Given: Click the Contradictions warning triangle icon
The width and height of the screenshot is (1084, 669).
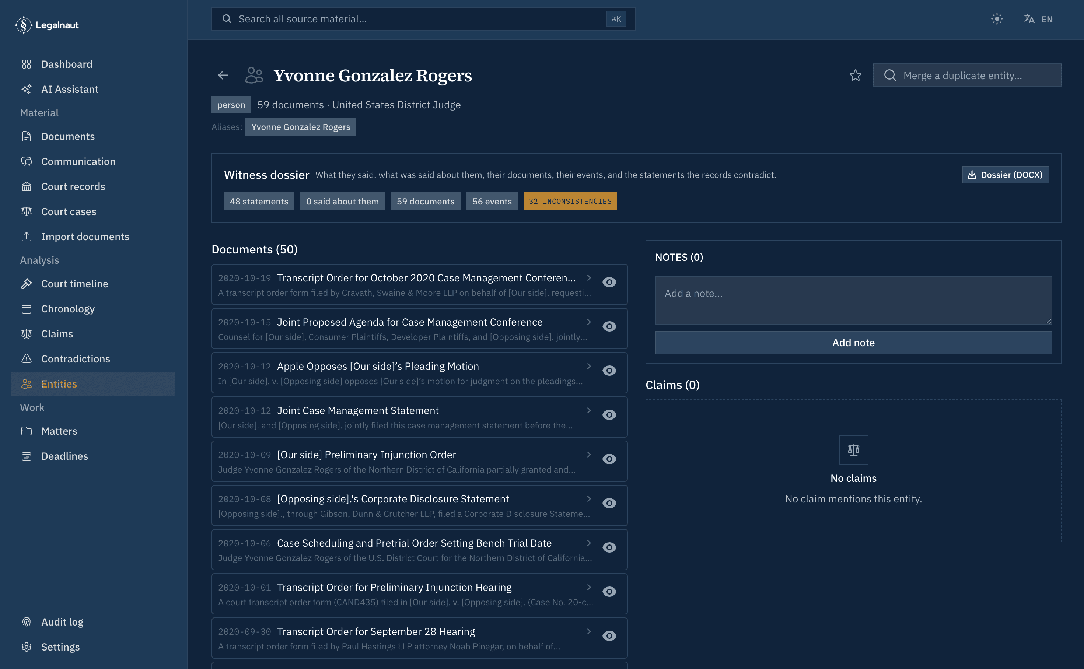Looking at the screenshot, I should pos(27,359).
